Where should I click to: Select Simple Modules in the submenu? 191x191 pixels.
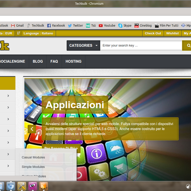tap(33, 167)
